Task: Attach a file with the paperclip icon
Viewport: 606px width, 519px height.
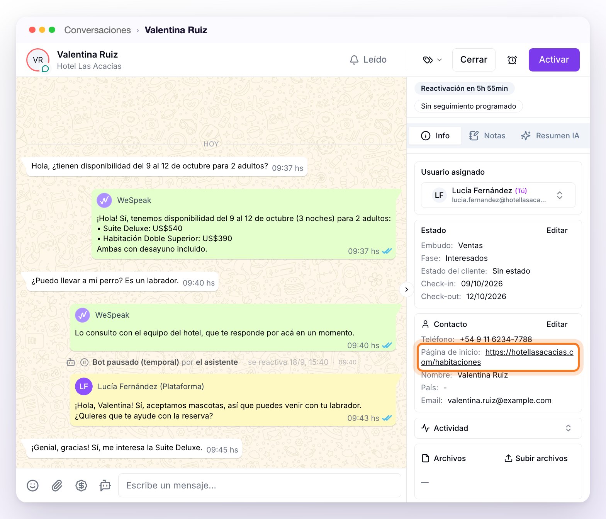Action: click(x=57, y=485)
